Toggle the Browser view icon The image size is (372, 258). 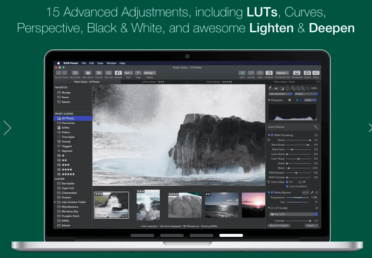[x=118, y=73]
